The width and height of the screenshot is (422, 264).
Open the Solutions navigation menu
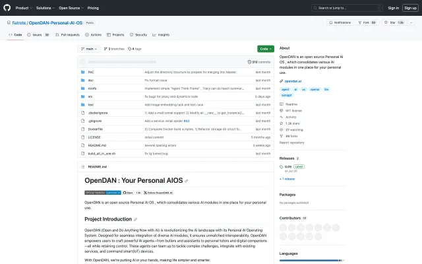tap(45, 8)
